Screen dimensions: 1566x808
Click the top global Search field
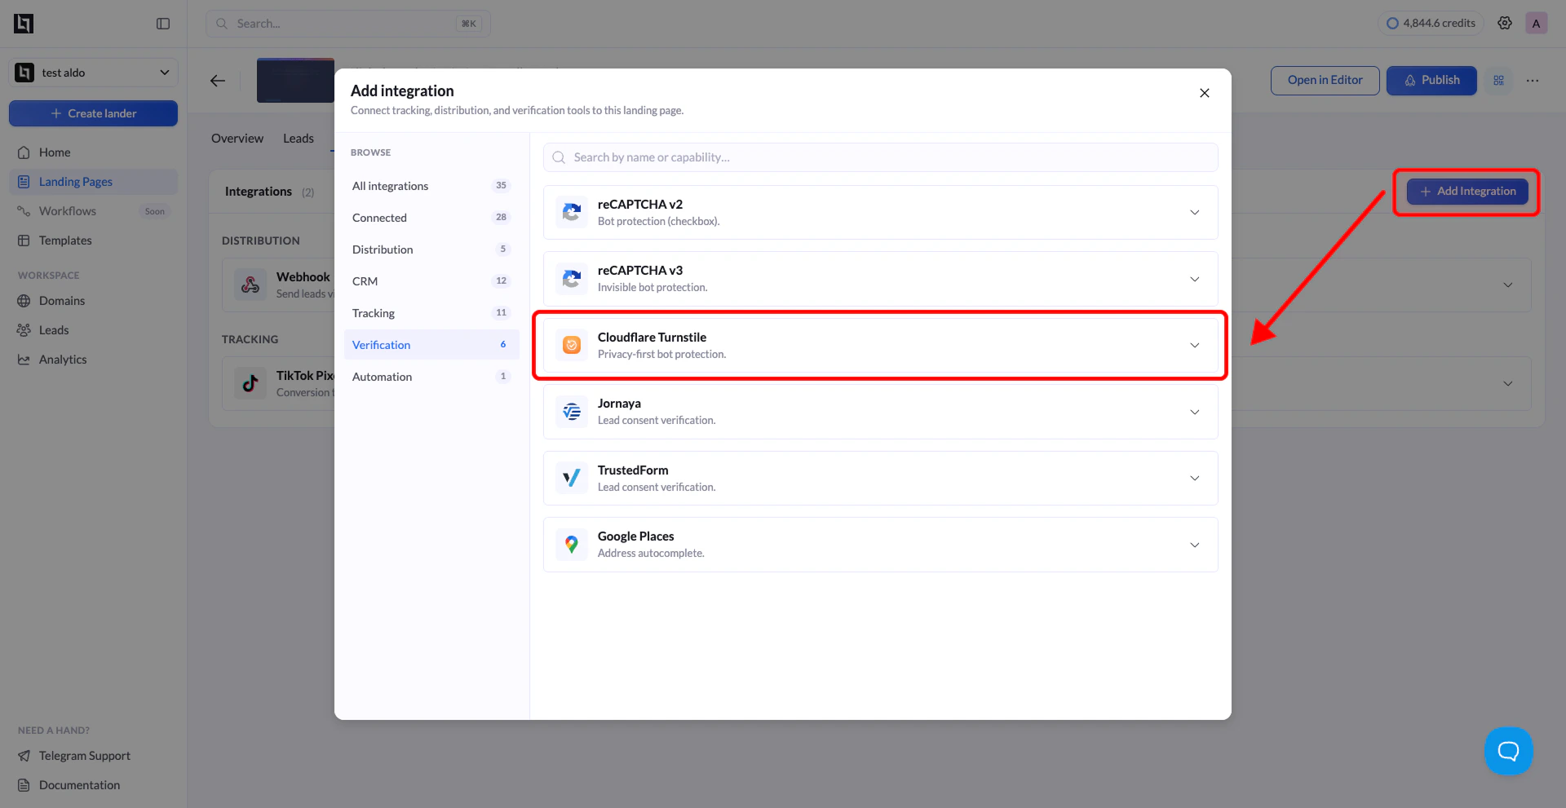click(x=348, y=24)
